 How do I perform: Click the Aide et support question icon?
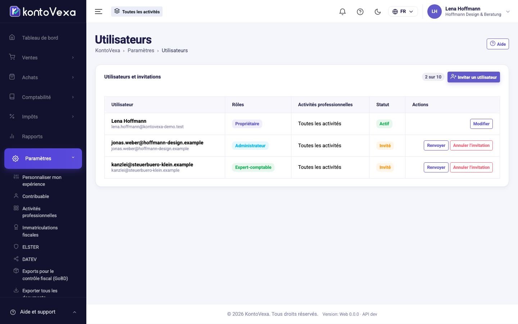(x=13, y=312)
